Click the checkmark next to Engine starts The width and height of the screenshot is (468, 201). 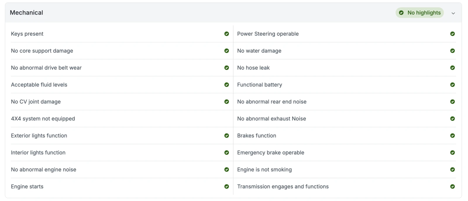(226, 187)
